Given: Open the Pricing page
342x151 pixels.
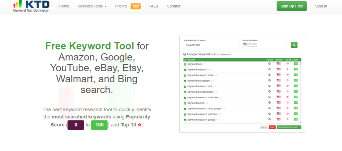Looking at the screenshot, I should 121,6.
